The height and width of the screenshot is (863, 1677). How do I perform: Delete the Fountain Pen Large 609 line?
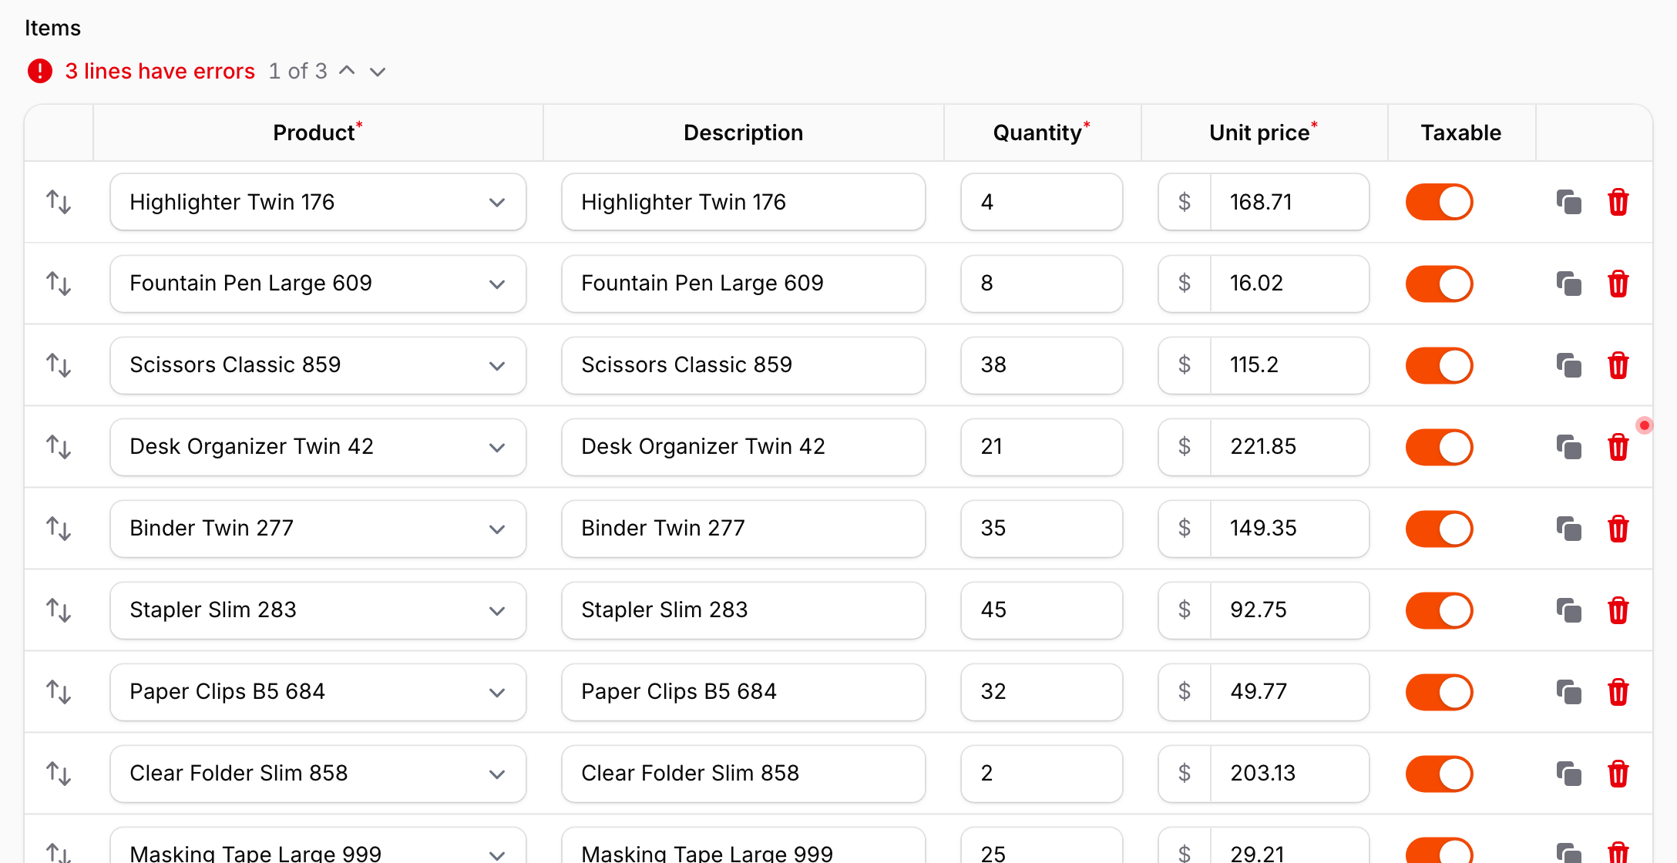click(x=1618, y=284)
